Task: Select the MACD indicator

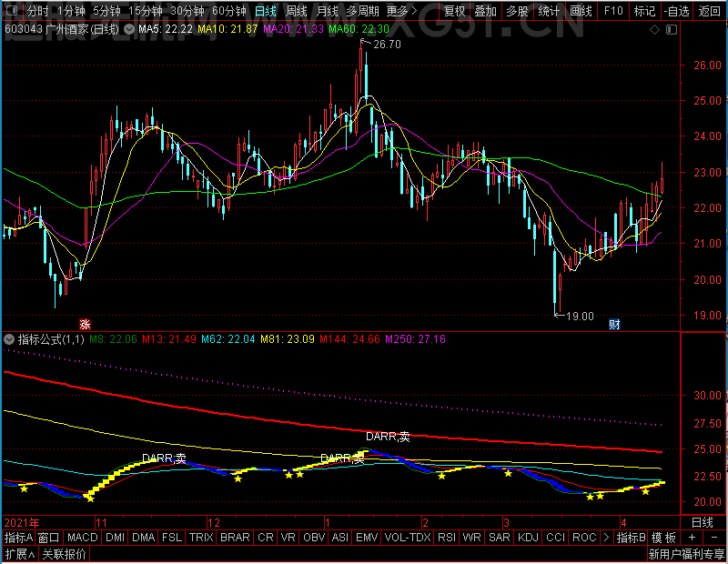Action: (83, 538)
